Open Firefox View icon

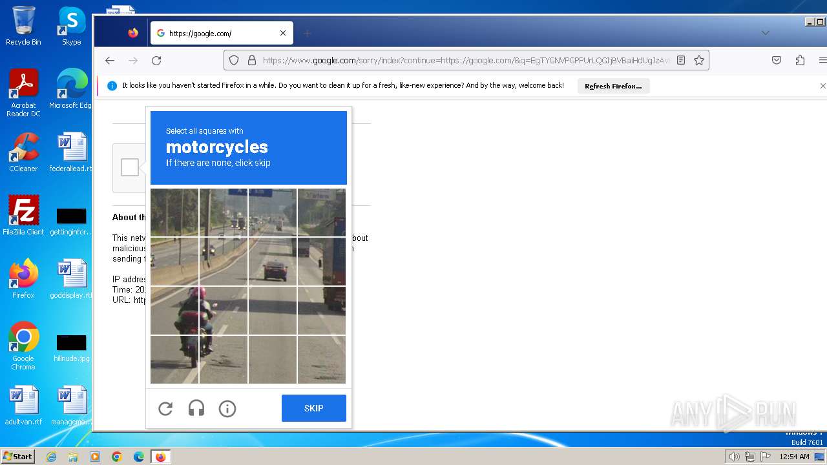[133, 33]
